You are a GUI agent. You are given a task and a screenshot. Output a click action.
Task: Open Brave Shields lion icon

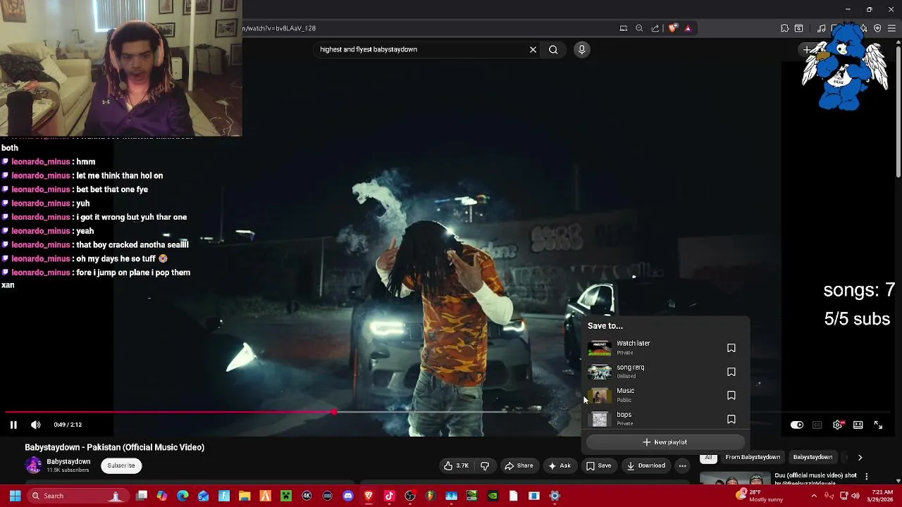[x=672, y=28]
